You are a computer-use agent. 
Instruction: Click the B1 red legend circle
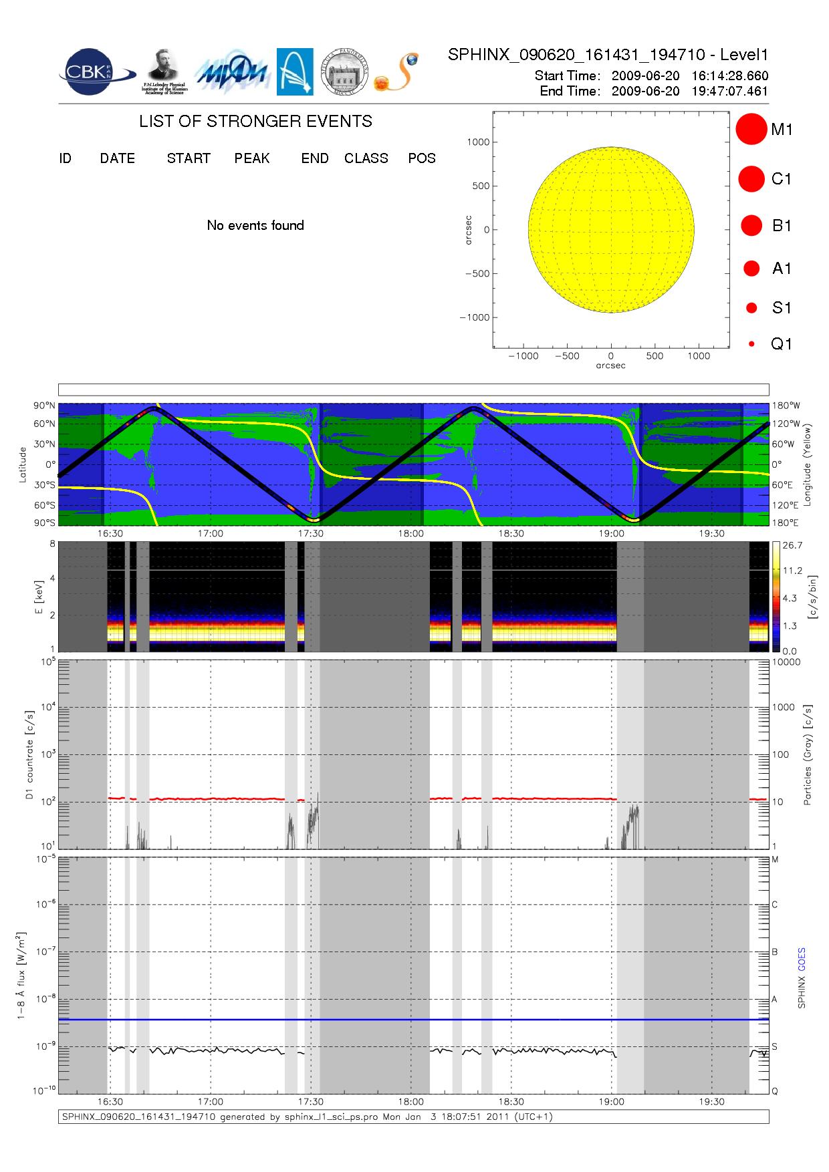click(x=751, y=225)
